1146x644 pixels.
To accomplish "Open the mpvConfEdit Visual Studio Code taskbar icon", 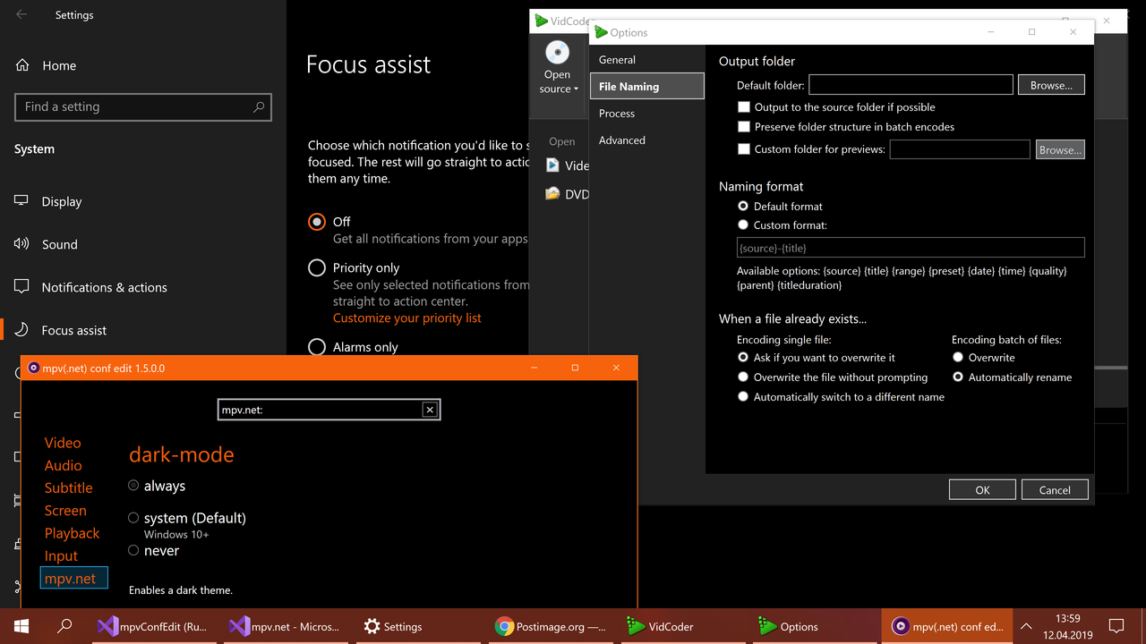I will [x=150, y=626].
